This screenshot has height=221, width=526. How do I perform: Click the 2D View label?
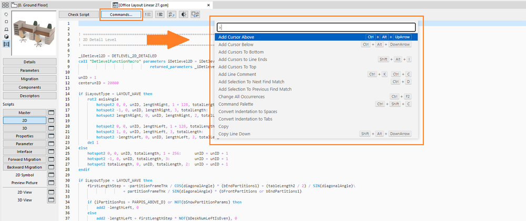click(x=25, y=192)
